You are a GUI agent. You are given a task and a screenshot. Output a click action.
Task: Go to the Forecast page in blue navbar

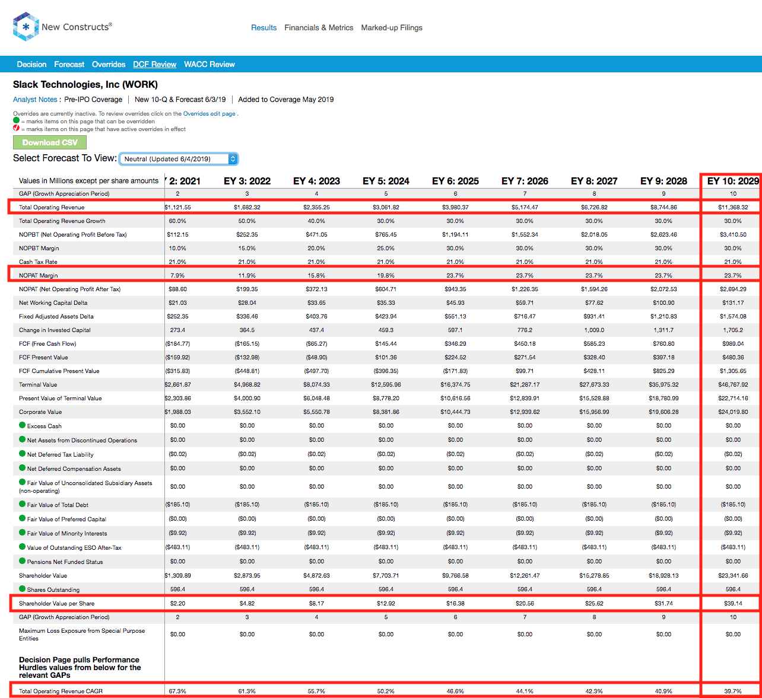pos(69,65)
